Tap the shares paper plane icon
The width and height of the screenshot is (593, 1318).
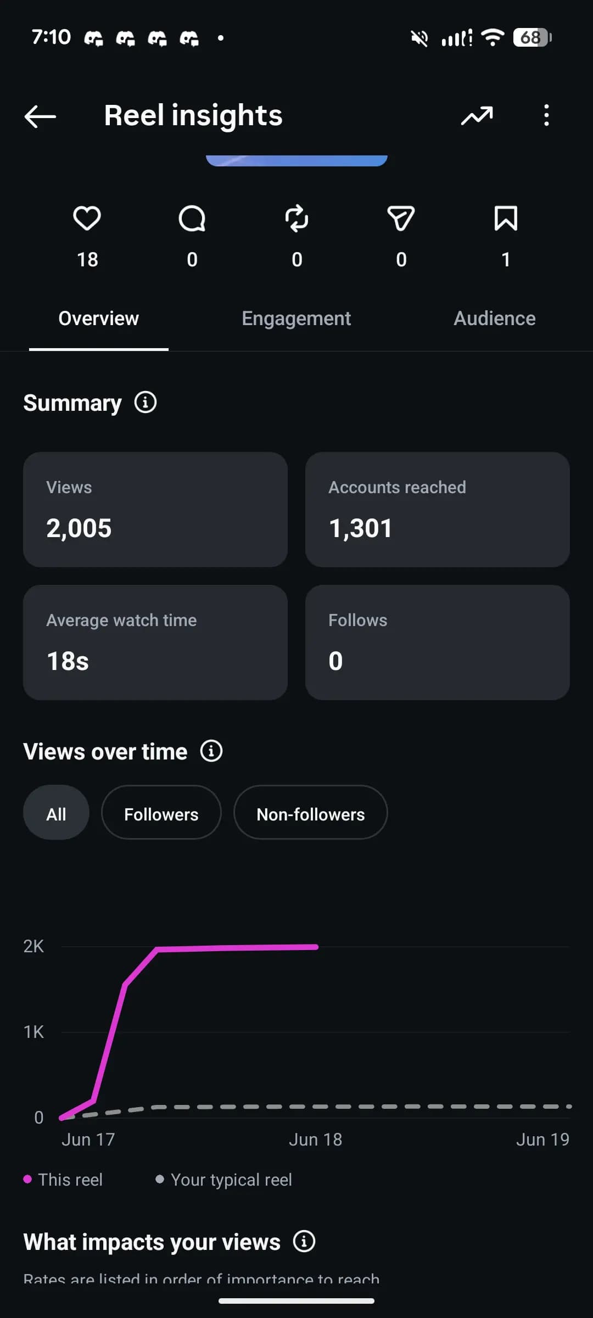[401, 219]
